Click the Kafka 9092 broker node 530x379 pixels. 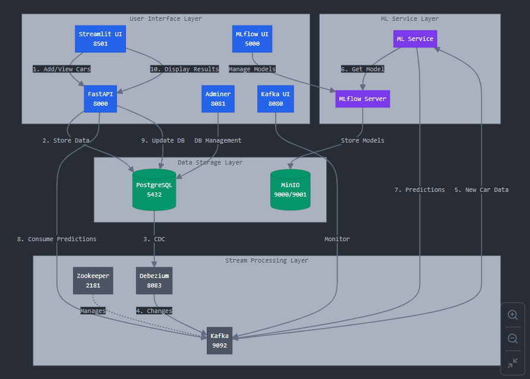click(219, 340)
